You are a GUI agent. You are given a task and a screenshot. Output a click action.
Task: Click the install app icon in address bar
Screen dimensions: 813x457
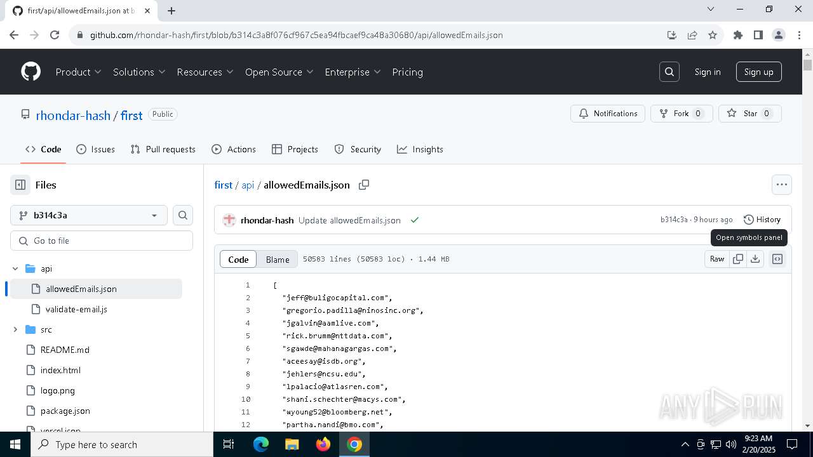(x=672, y=35)
